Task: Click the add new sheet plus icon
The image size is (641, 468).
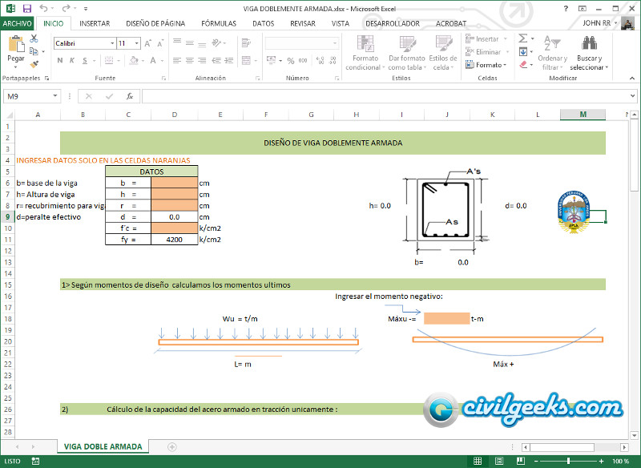Action: pos(163,446)
